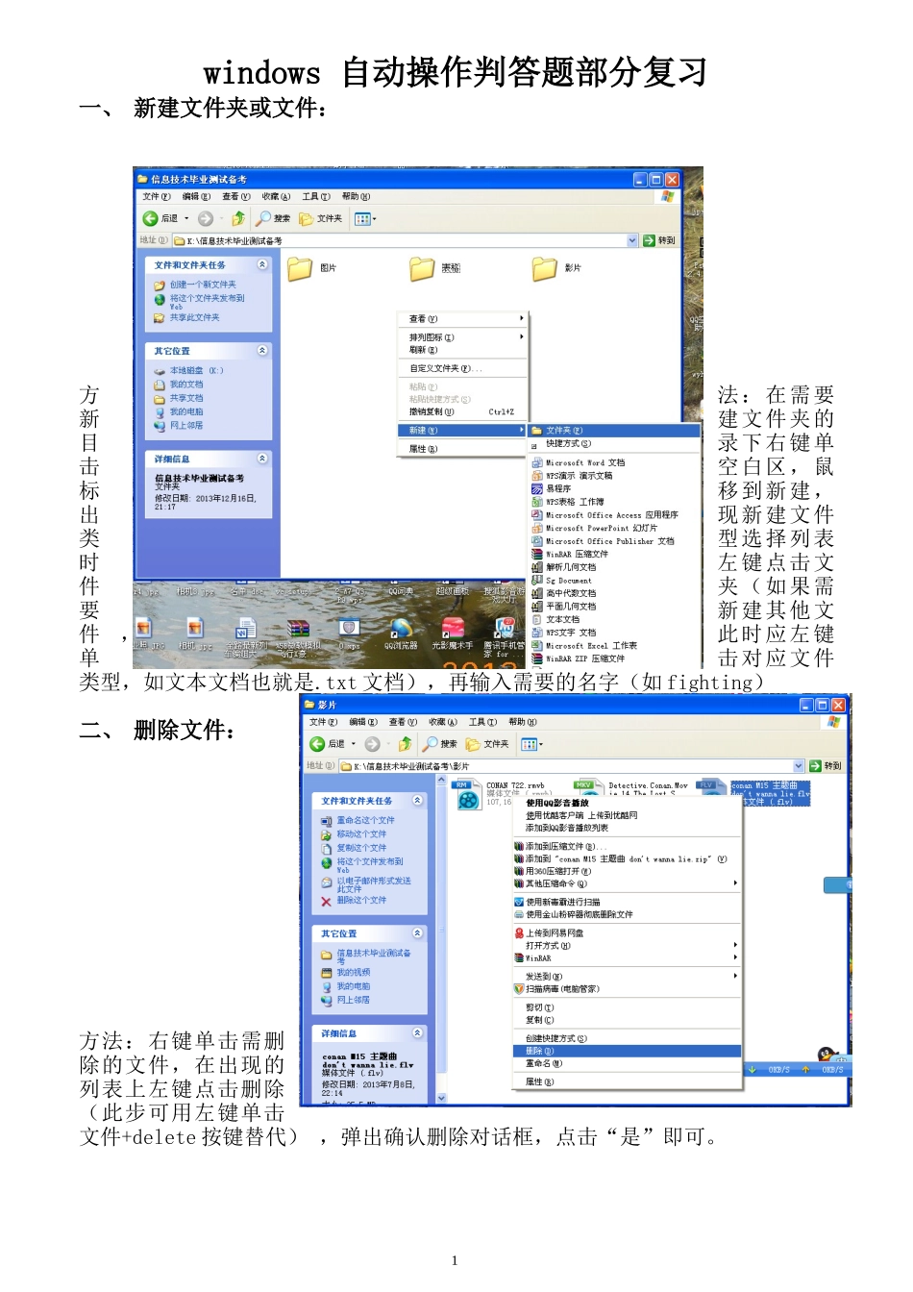Select 新建 in the context menu
The width and height of the screenshot is (913, 1292).
[463, 430]
